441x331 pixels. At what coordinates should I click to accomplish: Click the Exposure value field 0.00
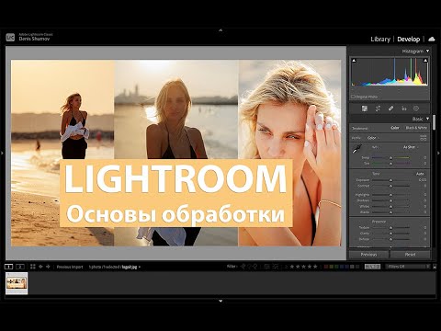[x=423, y=180]
